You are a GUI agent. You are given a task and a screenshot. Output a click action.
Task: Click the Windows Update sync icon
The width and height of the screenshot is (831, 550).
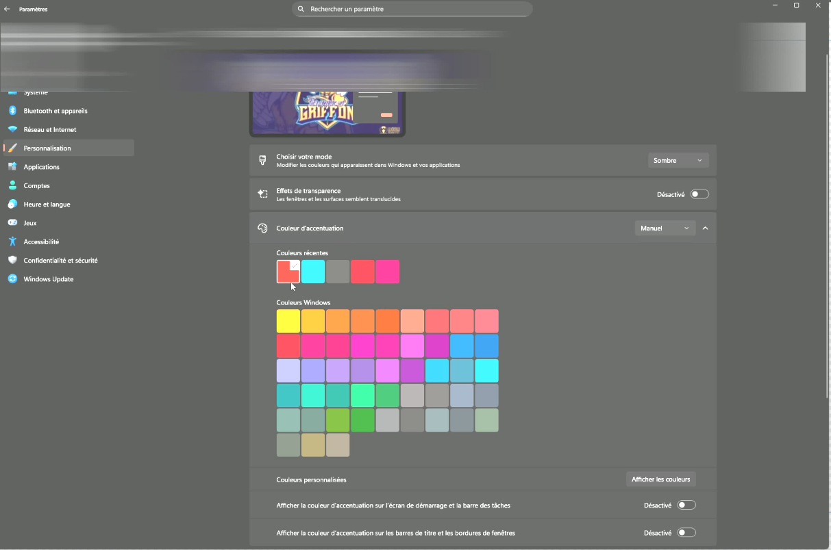[12, 279]
